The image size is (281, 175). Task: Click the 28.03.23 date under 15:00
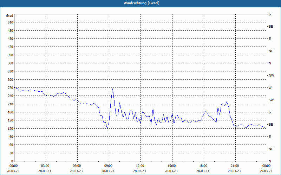click(171, 171)
